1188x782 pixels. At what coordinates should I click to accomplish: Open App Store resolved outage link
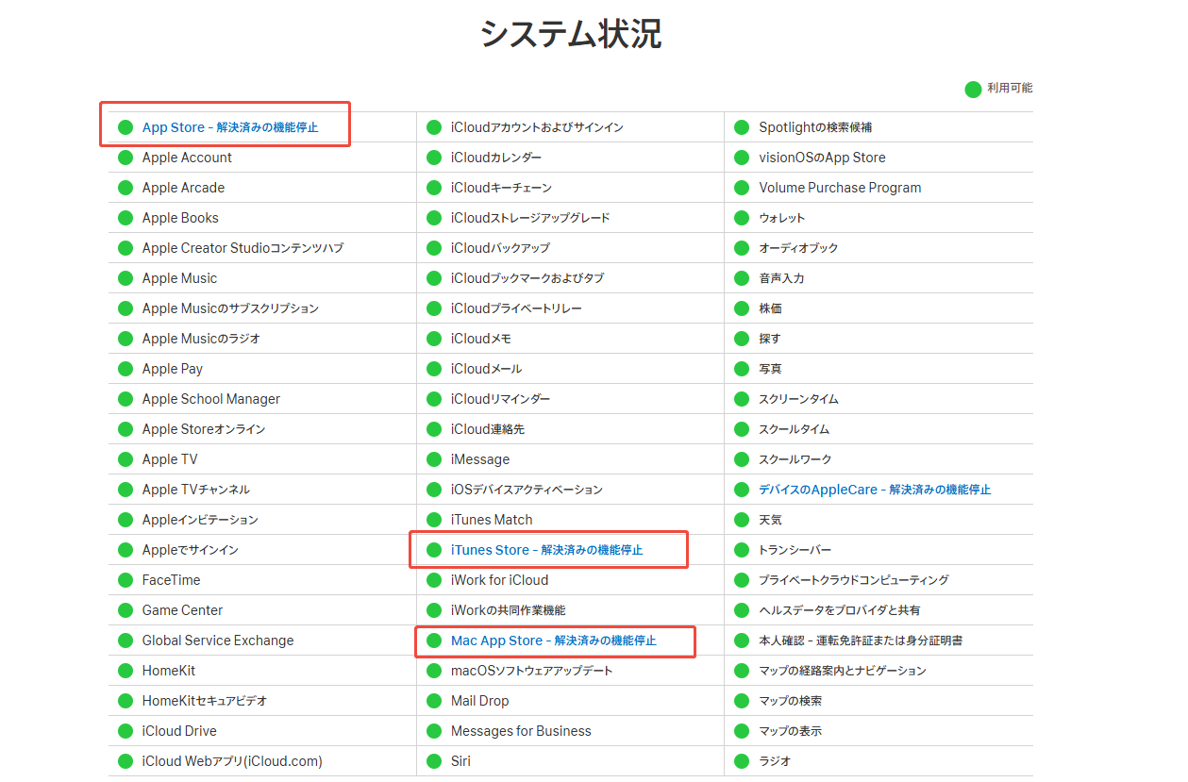click(x=230, y=127)
